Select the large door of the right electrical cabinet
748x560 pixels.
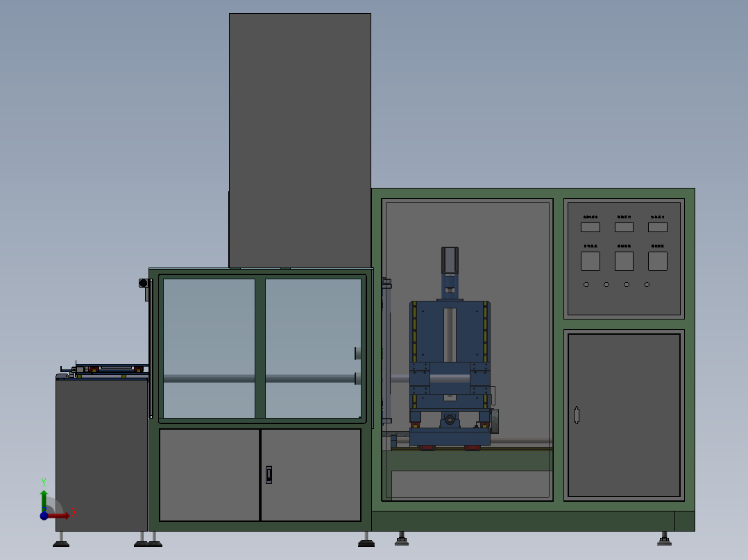624,415
